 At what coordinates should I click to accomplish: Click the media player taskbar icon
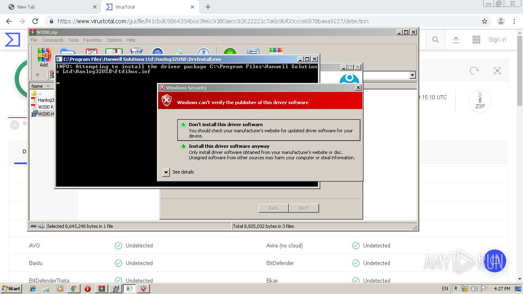coord(60,289)
